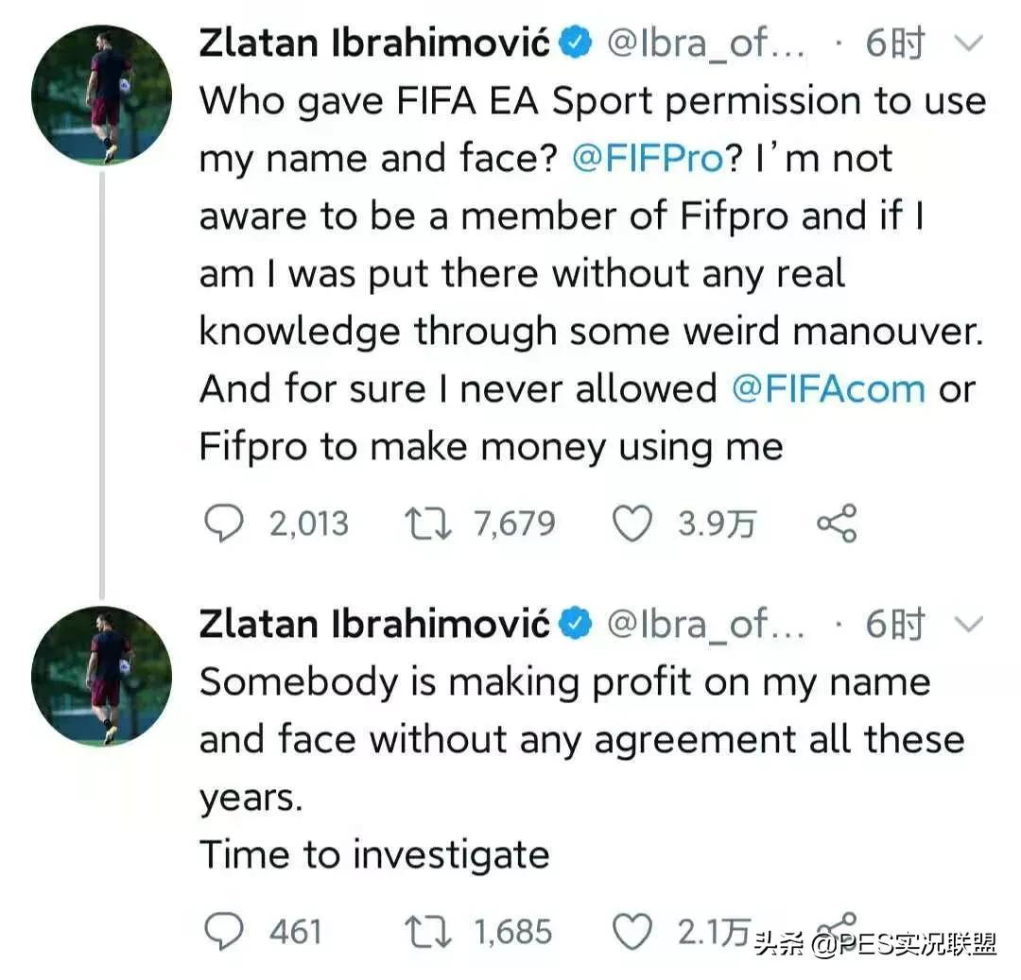The height and width of the screenshot is (980, 1021).
Task: Open the @FIFAcom mention link
Action: (x=828, y=389)
